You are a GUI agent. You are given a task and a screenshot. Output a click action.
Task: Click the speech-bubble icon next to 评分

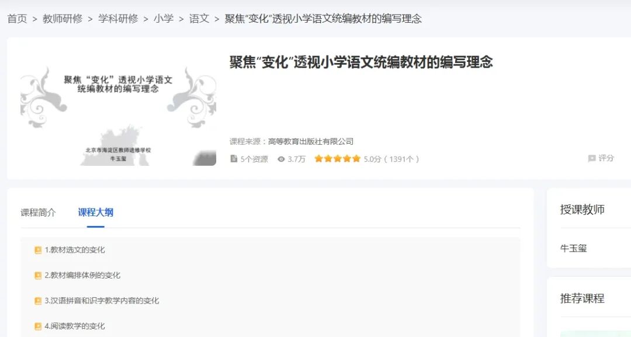(592, 158)
